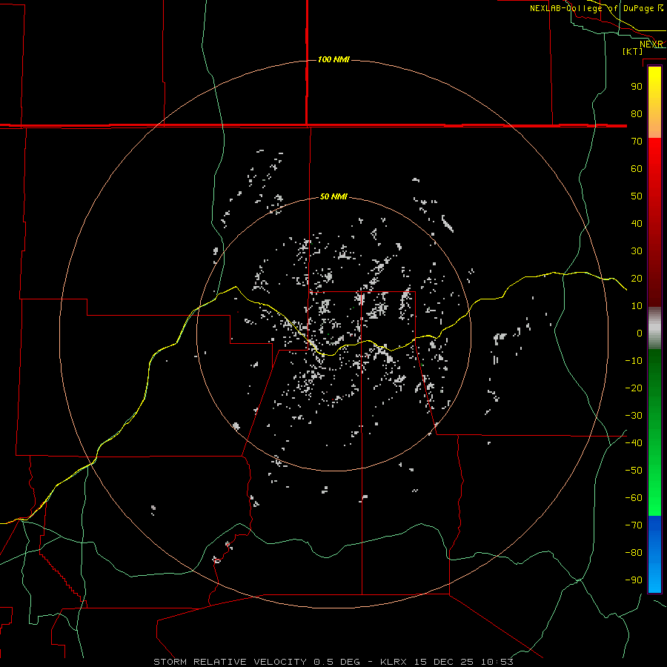The width and height of the screenshot is (667, 667).
Task: Click the 20 value on the velocity scale
Action: point(637,278)
